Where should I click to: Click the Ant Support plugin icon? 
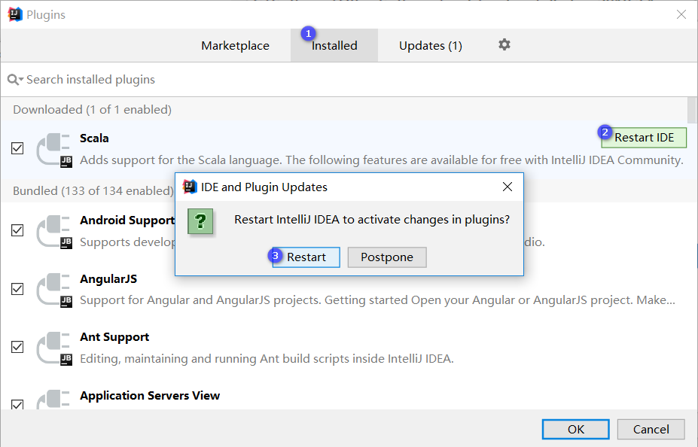54,348
